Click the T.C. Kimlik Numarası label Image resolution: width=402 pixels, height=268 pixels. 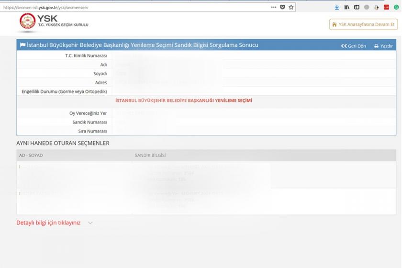coord(86,56)
